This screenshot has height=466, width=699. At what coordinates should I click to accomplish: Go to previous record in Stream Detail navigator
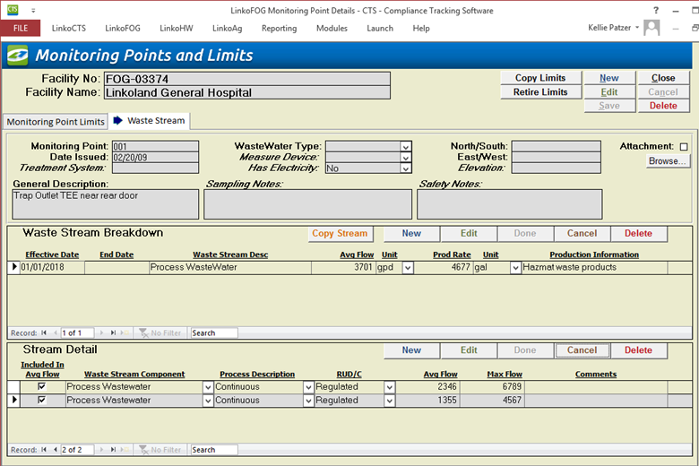[x=55, y=450]
